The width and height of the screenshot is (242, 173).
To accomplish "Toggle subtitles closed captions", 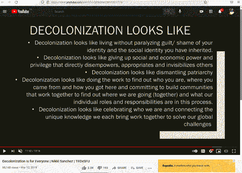I will coord(203,151).
